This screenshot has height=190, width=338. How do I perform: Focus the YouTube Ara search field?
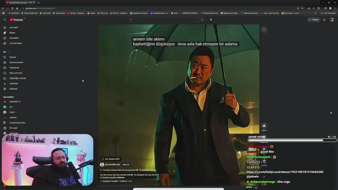click(x=162, y=20)
